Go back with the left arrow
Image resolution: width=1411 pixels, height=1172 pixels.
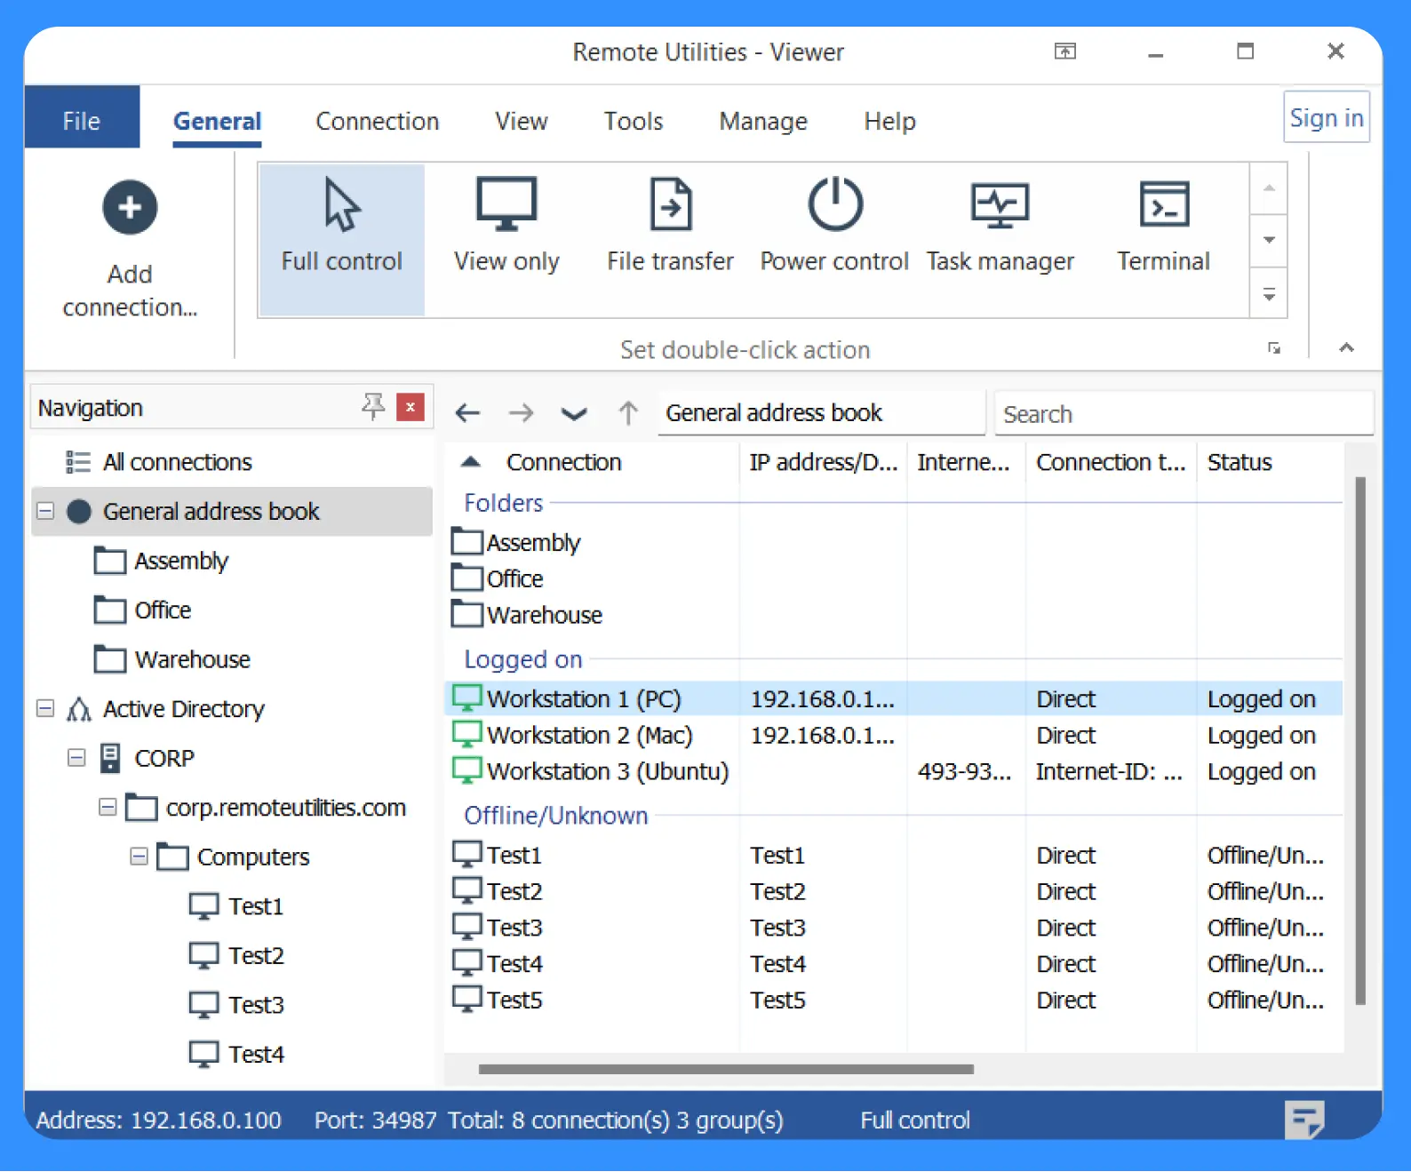tap(467, 413)
